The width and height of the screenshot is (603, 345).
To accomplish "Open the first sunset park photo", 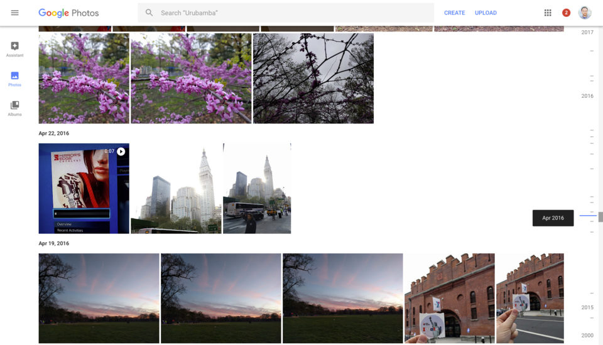I will 99,298.
